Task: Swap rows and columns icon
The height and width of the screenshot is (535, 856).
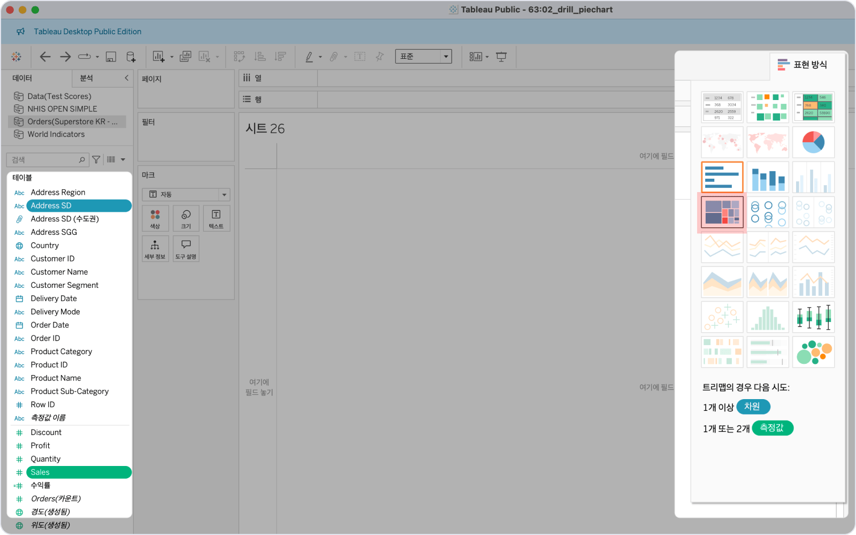Action: [239, 57]
